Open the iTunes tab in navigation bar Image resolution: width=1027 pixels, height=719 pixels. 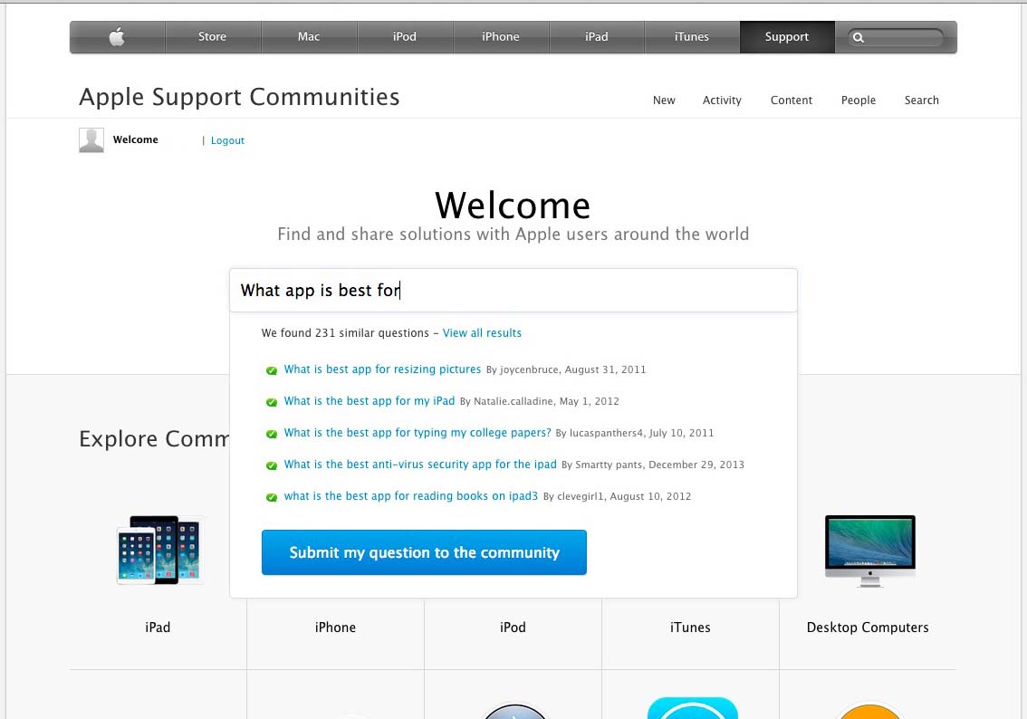click(692, 36)
